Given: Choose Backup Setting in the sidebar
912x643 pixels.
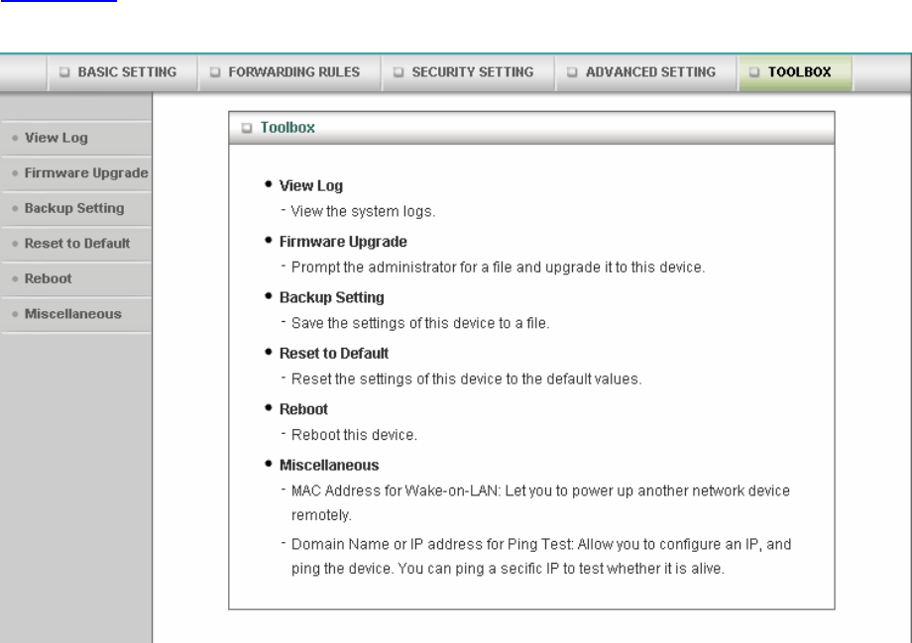Looking at the screenshot, I should click(76, 208).
